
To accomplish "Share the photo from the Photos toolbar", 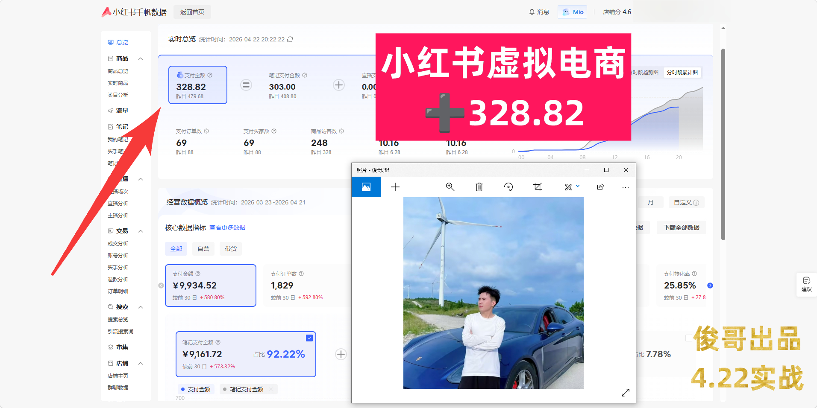I will [x=600, y=187].
